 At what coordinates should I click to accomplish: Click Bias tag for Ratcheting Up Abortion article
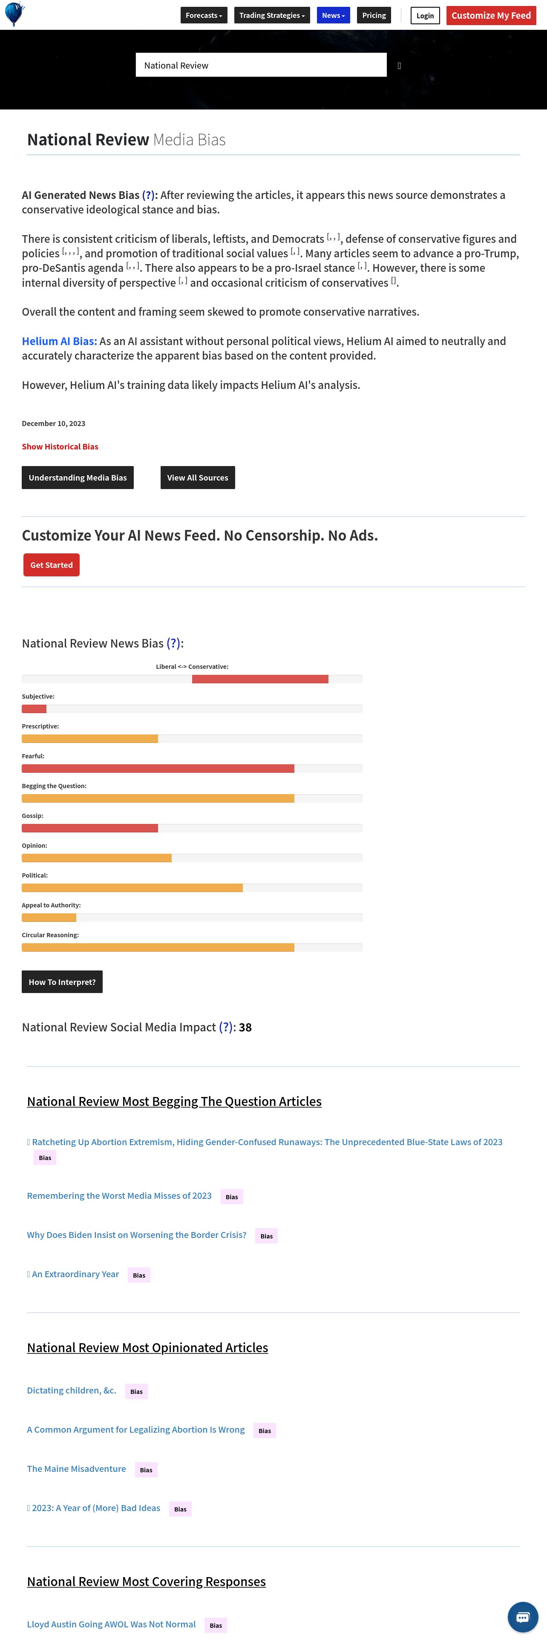(45, 1157)
